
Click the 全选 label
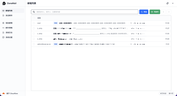tap(39, 18)
